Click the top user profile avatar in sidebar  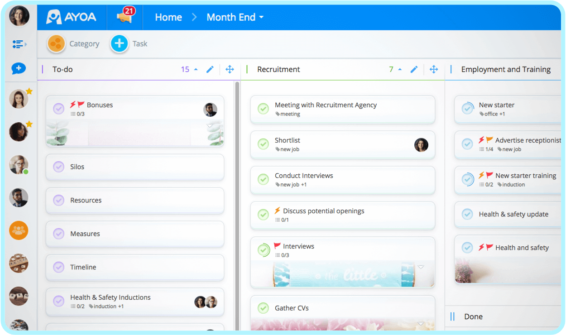[19, 16]
